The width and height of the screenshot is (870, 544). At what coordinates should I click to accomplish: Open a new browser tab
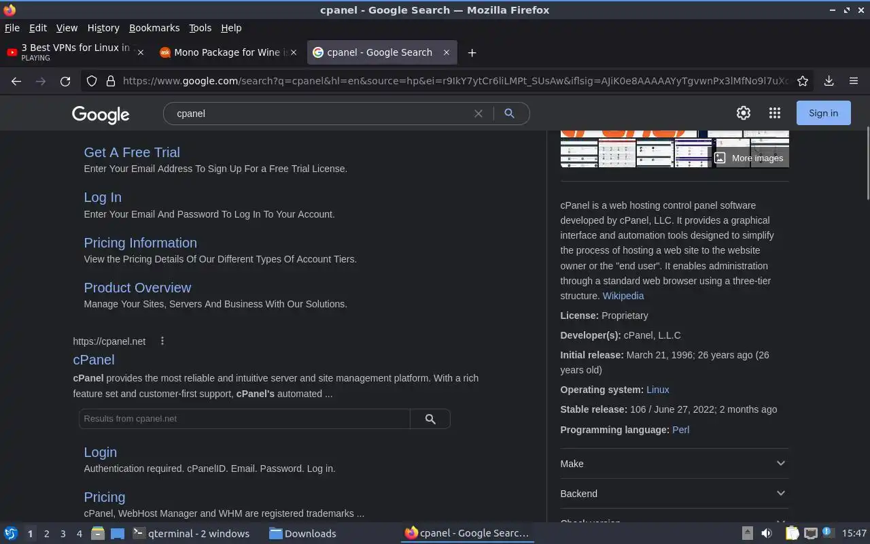click(472, 52)
